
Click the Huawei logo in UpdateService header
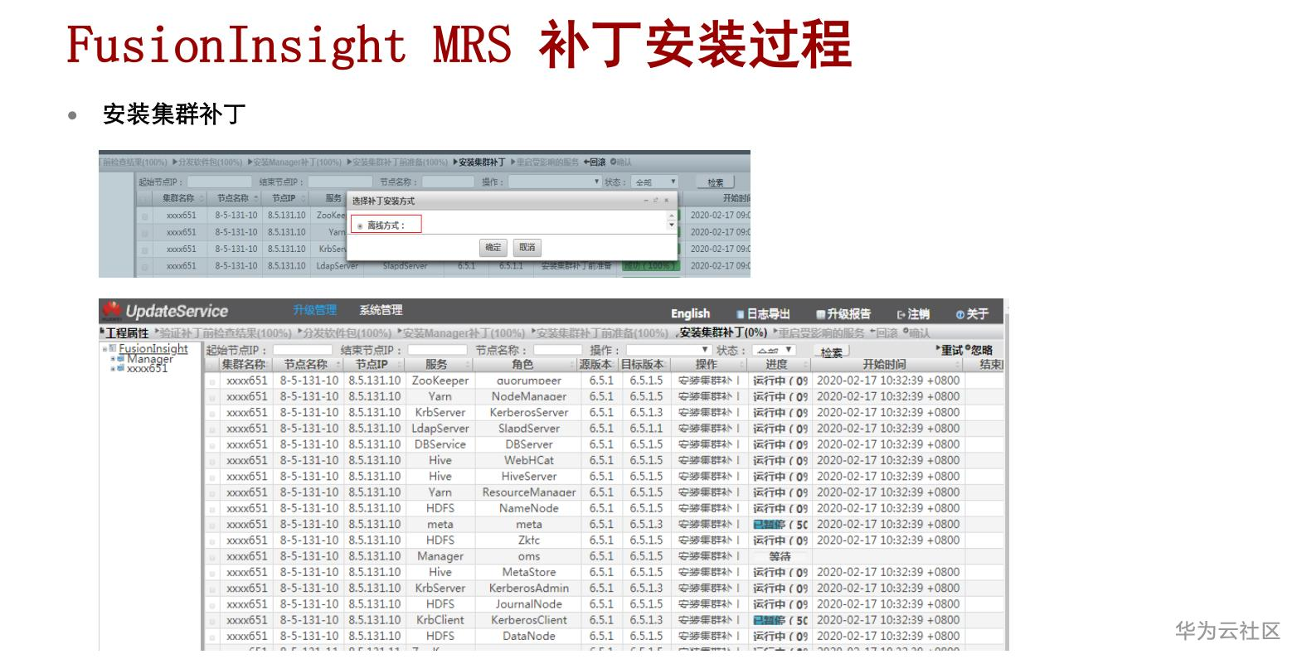coord(111,311)
